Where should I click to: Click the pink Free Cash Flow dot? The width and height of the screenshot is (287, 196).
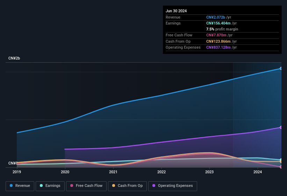(72, 185)
